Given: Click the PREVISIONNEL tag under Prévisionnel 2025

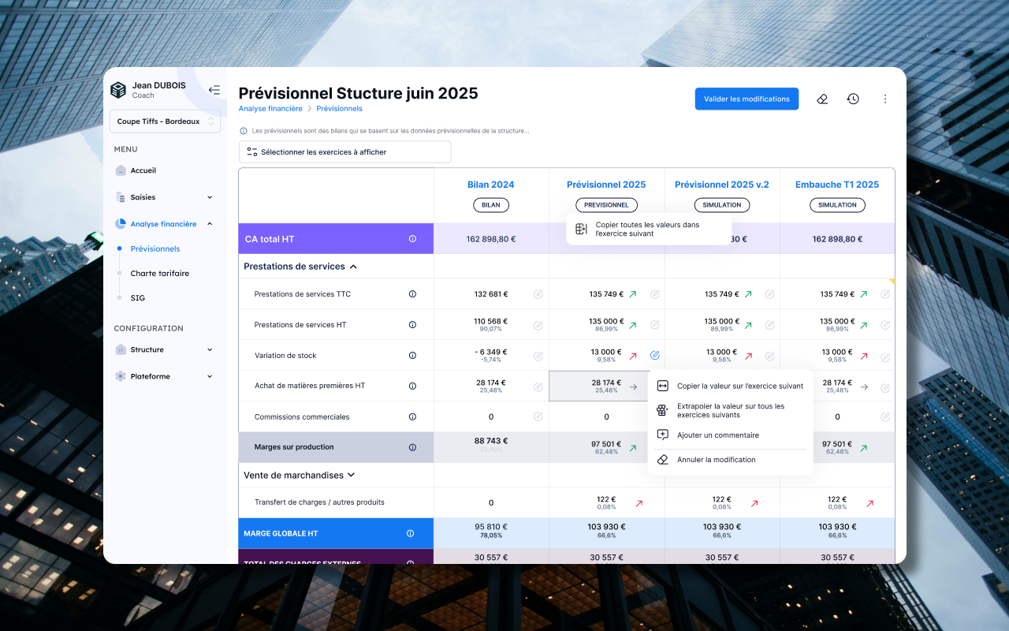Looking at the screenshot, I should point(606,205).
